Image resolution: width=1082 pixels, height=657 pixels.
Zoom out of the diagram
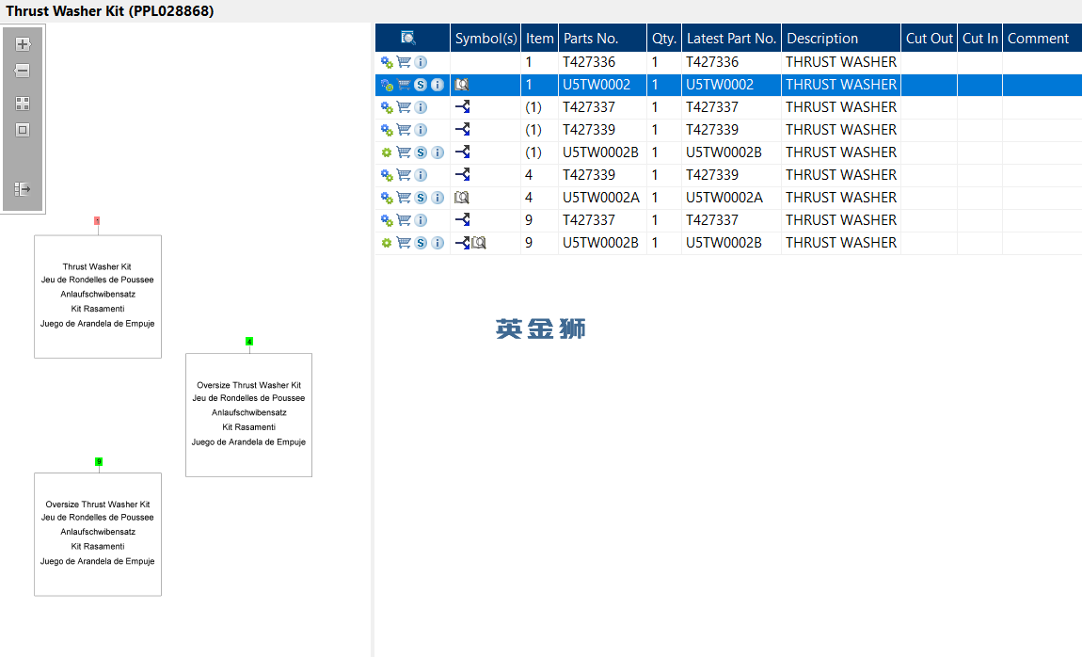pyautogui.click(x=23, y=71)
